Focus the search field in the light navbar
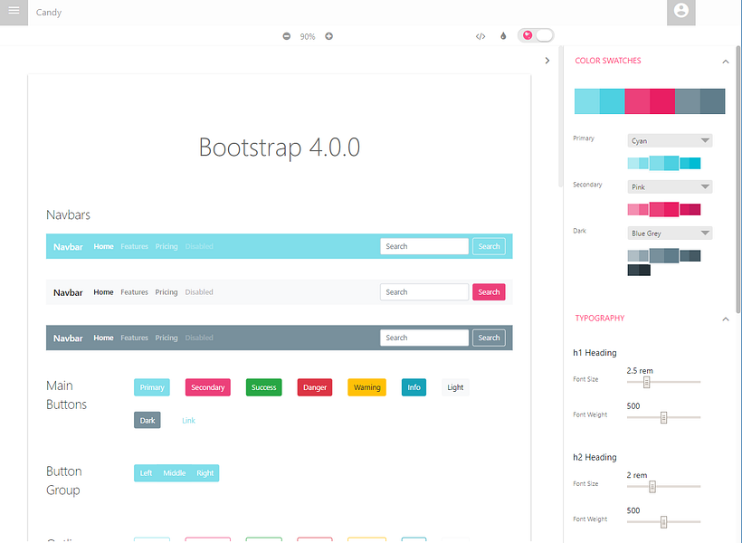Screen dimensions: 742x543 (x=424, y=292)
